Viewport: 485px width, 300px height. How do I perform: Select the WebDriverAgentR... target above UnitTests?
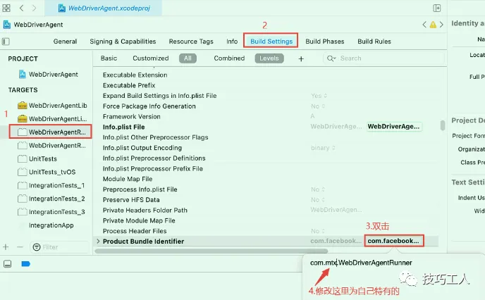pyautogui.click(x=51, y=146)
